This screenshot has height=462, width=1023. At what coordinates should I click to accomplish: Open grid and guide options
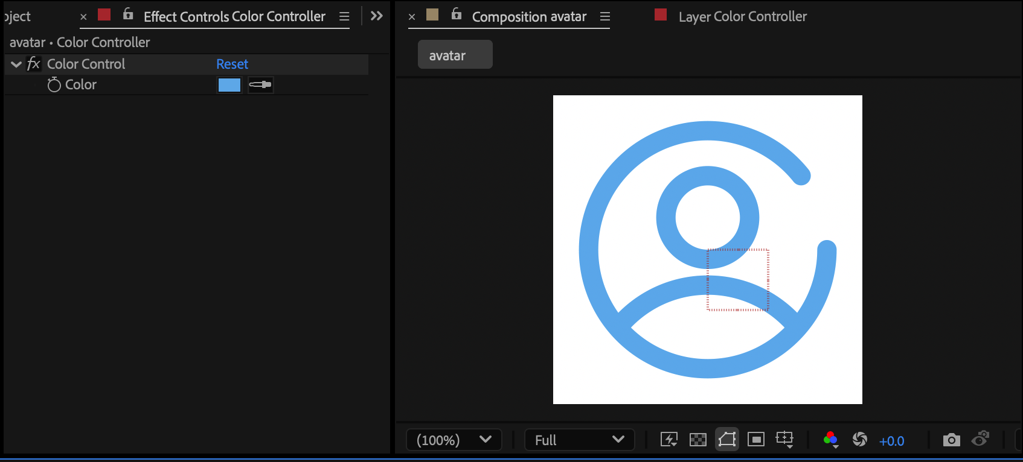point(784,440)
